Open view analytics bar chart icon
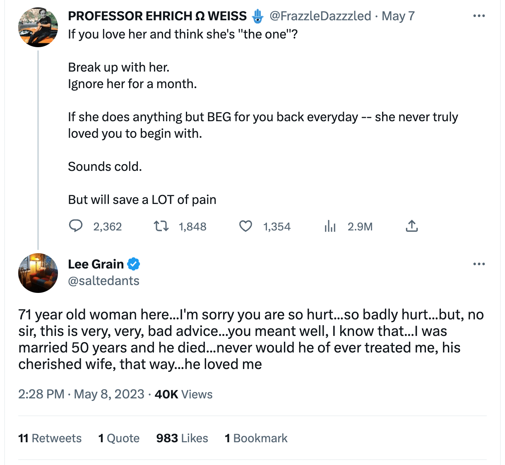This screenshot has height=465, width=505. tap(330, 226)
